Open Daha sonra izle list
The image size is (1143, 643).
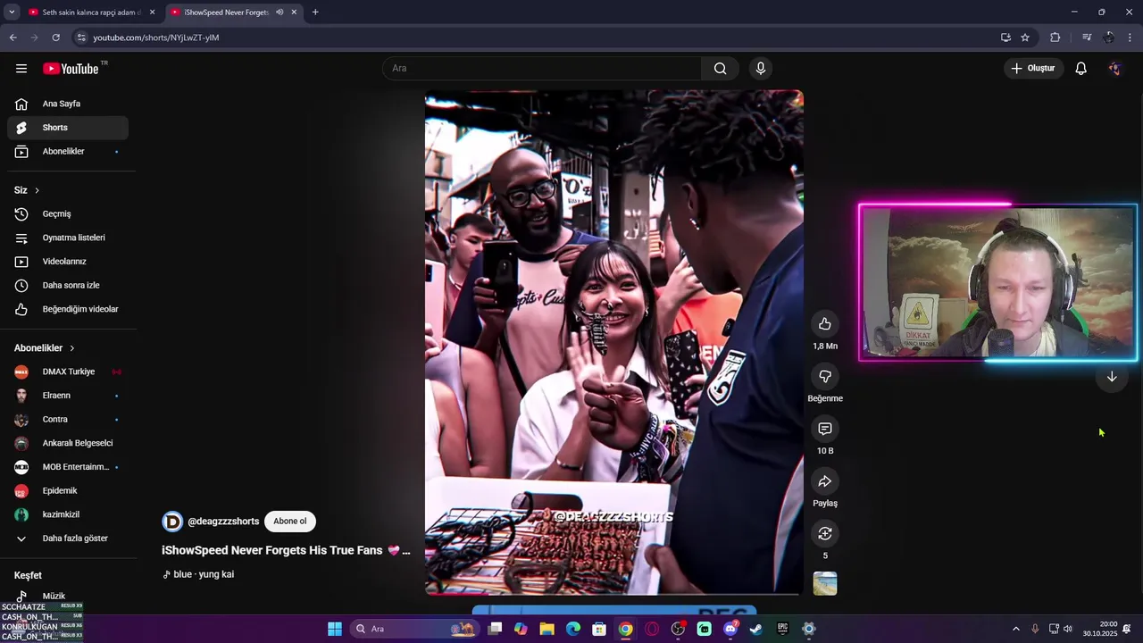[x=68, y=286]
